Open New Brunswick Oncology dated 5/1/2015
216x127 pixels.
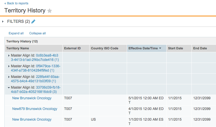pyautogui.click(x=32, y=98)
